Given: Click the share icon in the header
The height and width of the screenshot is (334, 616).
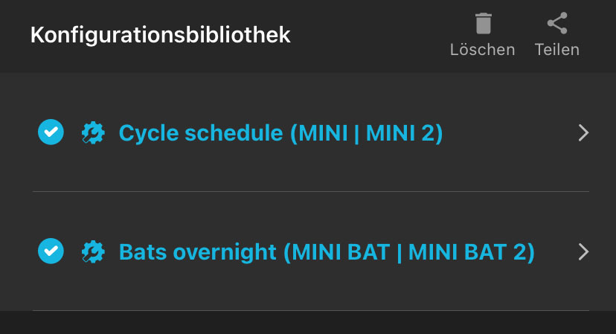Looking at the screenshot, I should coord(556,24).
